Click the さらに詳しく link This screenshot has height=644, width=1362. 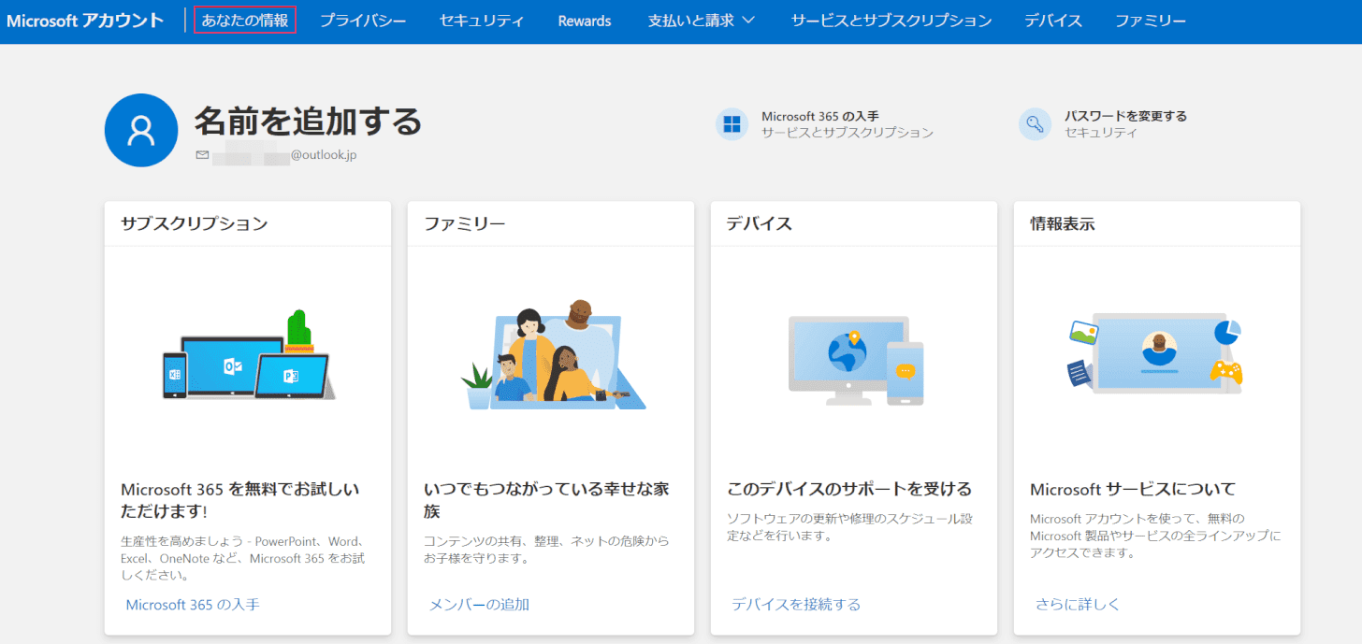tap(1078, 605)
